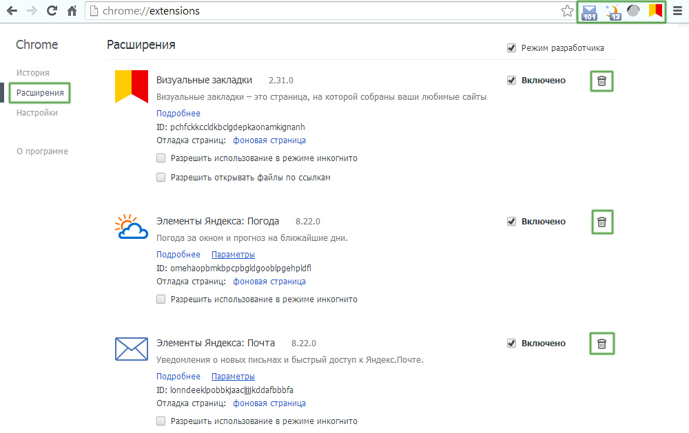Open Настройки in the sidebar

click(37, 113)
